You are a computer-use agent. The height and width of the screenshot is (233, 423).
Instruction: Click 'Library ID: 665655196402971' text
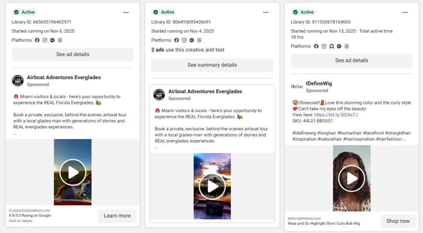click(x=42, y=22)
